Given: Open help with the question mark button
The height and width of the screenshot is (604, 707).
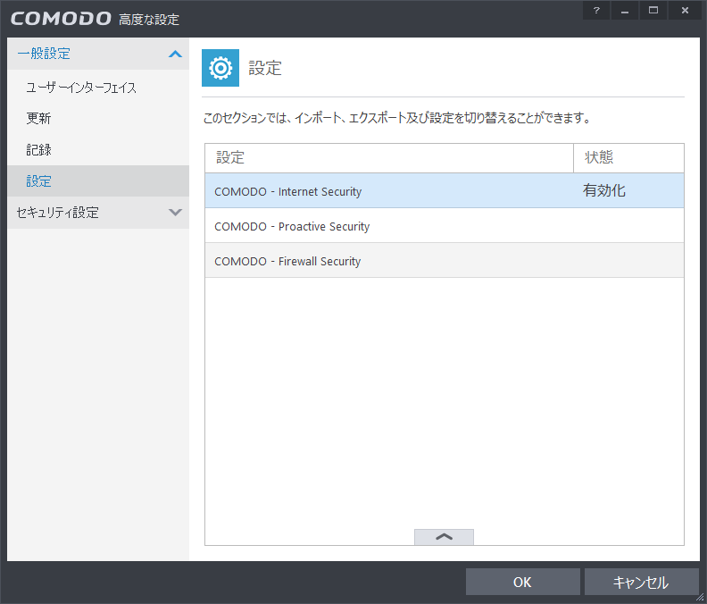Looking at the screenshot, I should 596,11.
